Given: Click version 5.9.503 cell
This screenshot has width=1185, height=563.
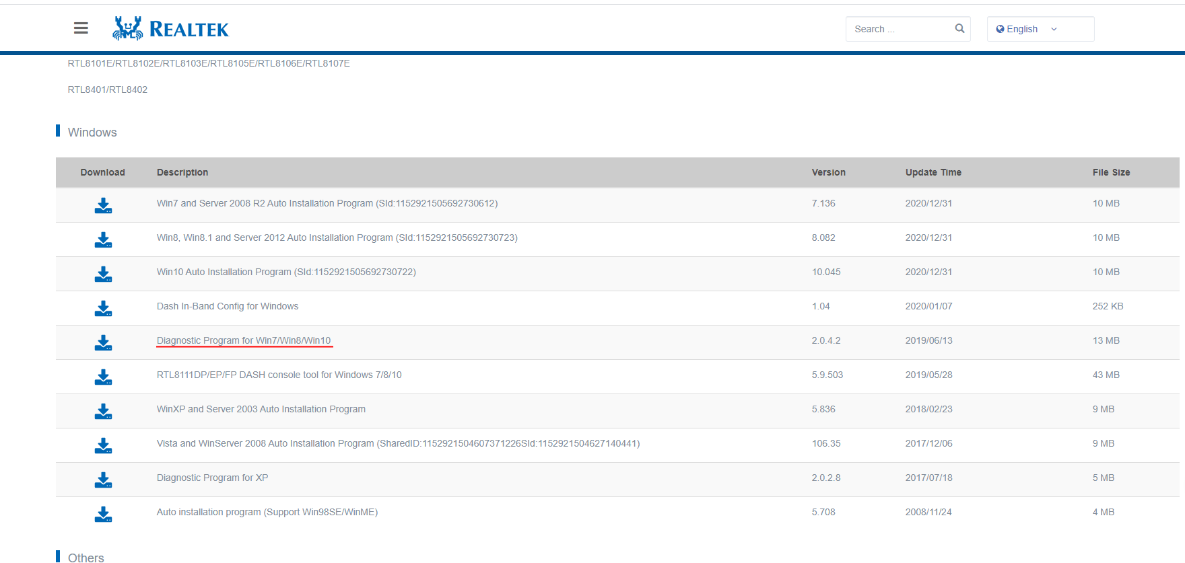Looking at the screenshot, I should (827, 375).
